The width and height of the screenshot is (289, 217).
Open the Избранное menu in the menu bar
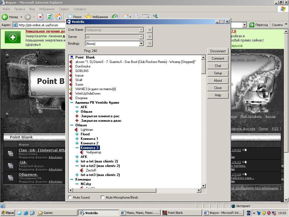(x=47, y=9)
